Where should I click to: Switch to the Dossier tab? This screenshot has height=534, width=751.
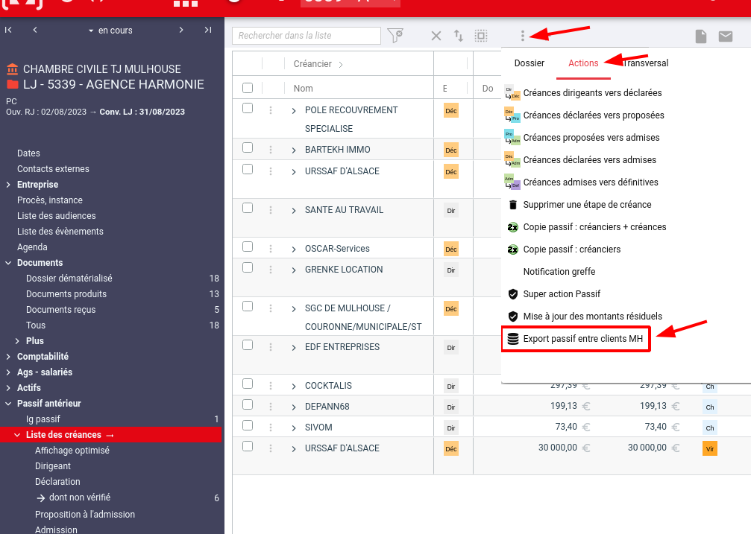click(530, 63)
